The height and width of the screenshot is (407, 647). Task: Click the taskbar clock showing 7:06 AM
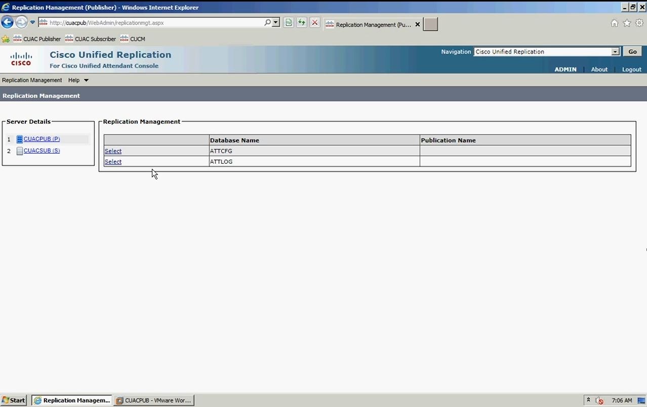tap(622, 400)
